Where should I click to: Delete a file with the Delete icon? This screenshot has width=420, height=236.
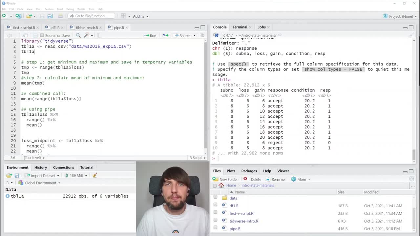[x=253, y=179]
